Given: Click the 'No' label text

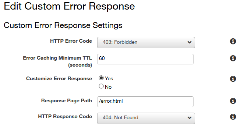Looking at the screenshot, I should coord(108,87).
